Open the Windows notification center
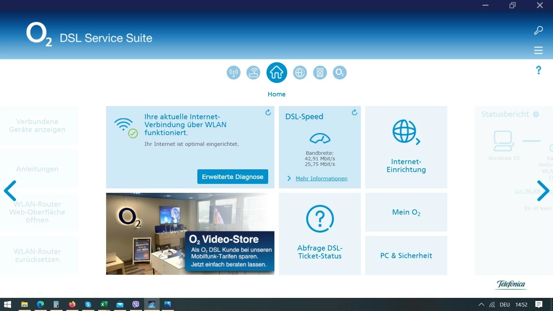 pos(538,304)
